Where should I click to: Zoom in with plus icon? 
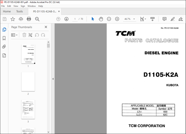point(117,19)
